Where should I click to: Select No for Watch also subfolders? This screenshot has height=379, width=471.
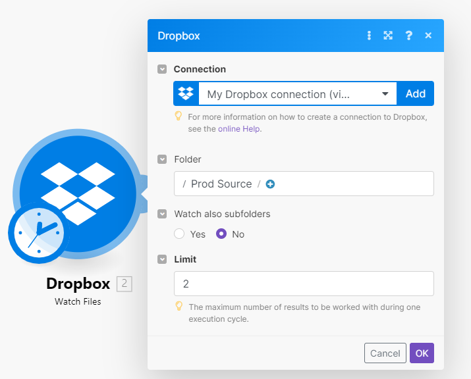coord(221,234)
